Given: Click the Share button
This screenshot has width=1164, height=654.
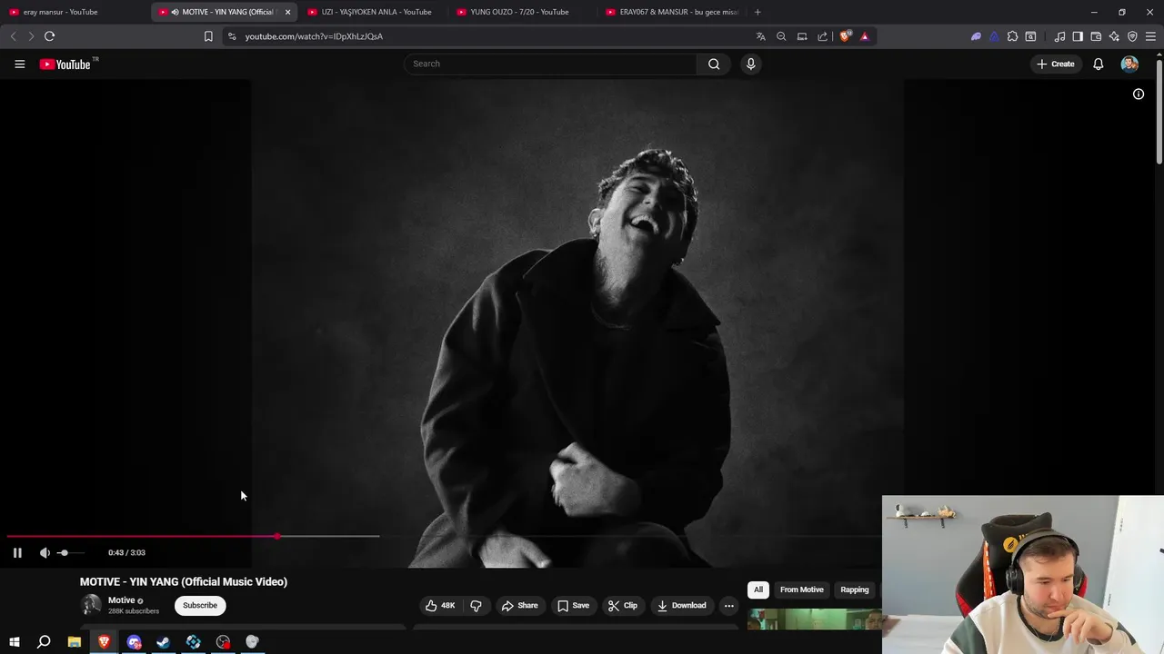Looking at the screenshot, I should (x=520, y=605).
